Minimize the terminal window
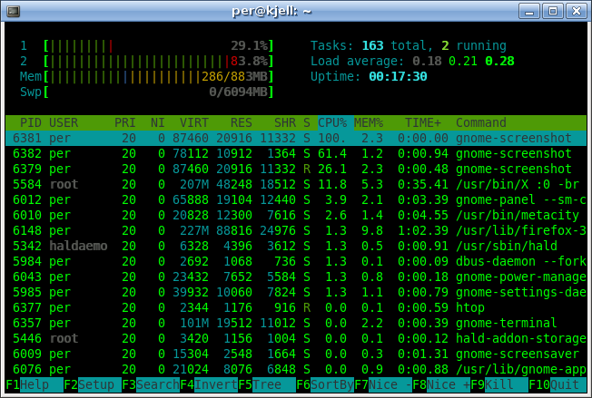Screen dimensions: 592x398 (x=529, y=11)
